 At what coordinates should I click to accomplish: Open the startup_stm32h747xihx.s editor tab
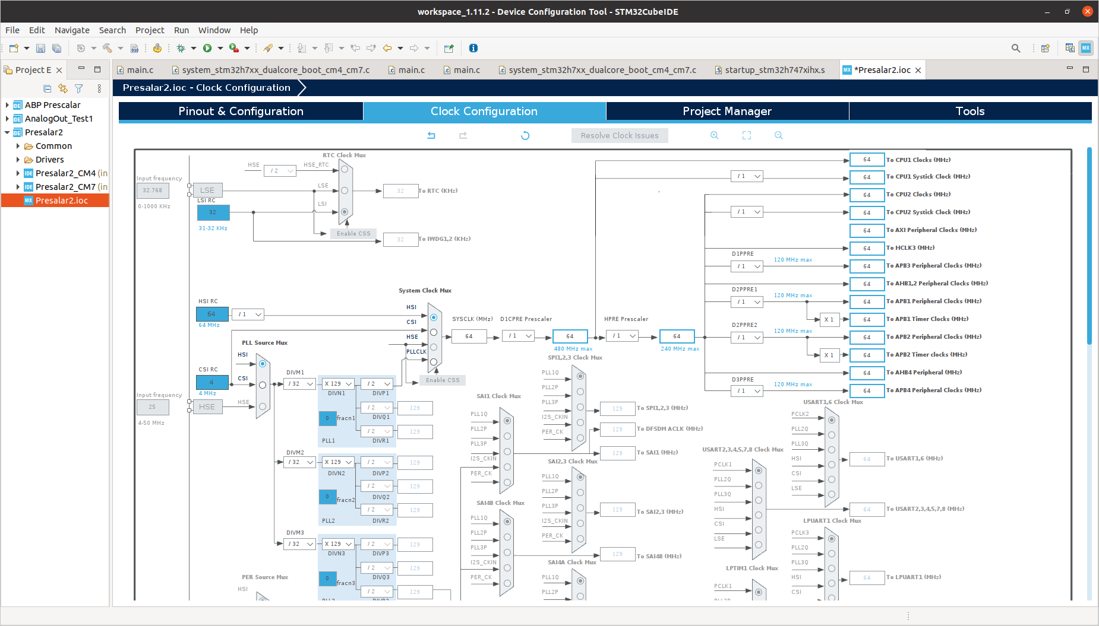(769, 70)
